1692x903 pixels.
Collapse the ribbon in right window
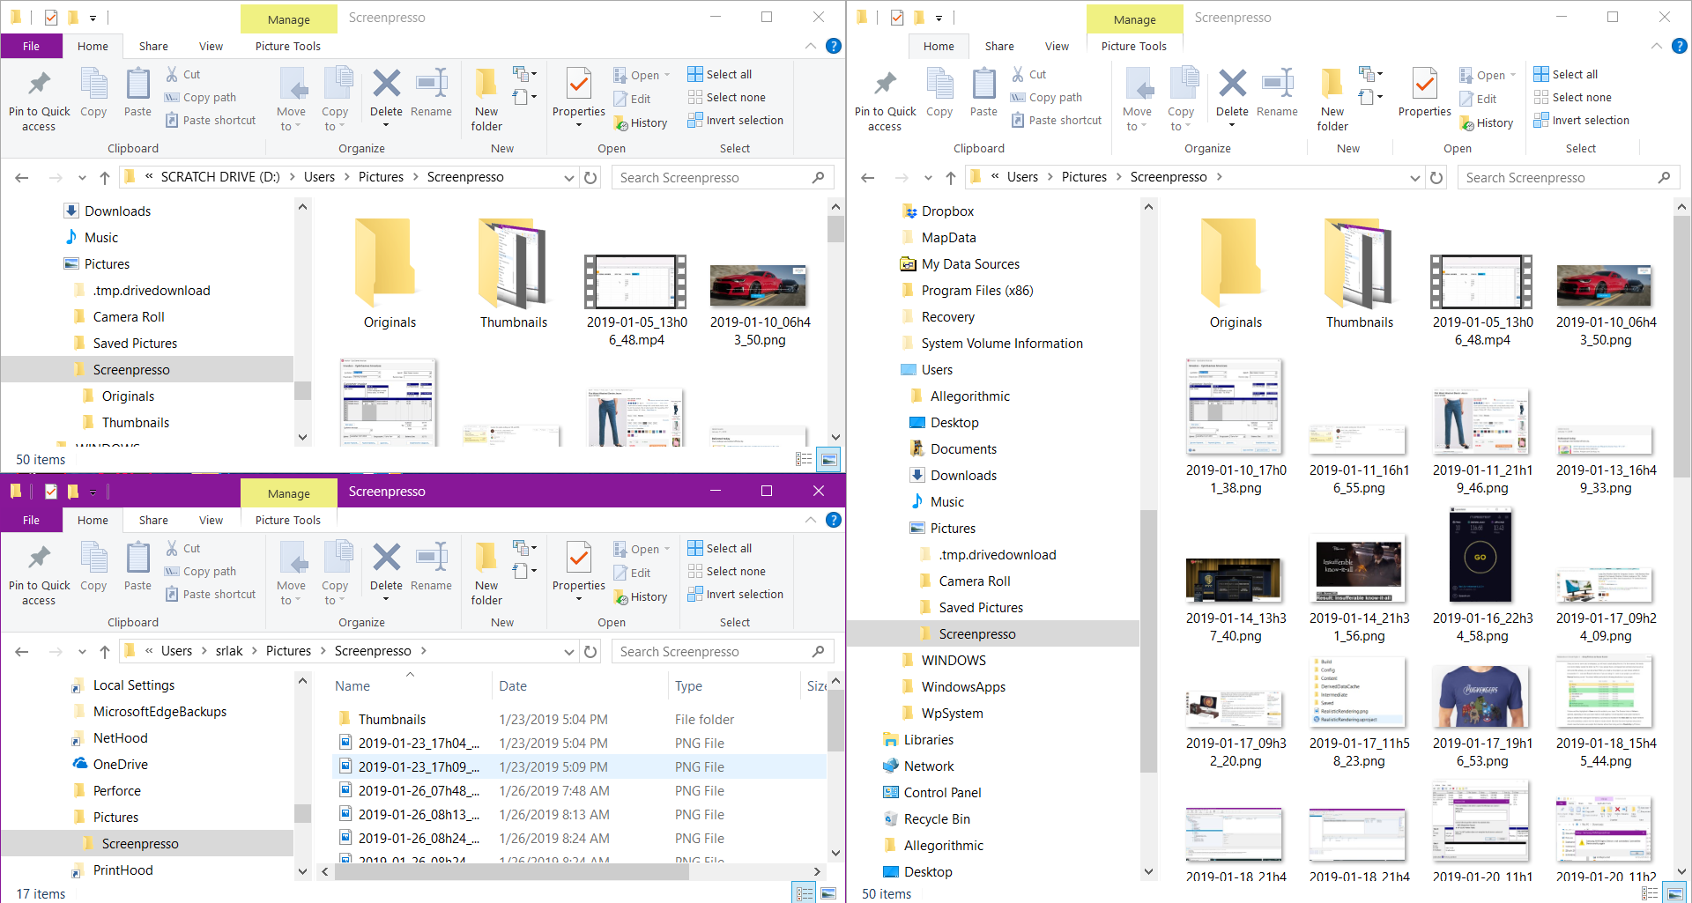tap(1657, 46)
